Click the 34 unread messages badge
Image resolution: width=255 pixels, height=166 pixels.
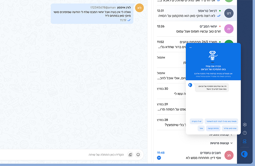pyautogui.click(x=159, y=158)
